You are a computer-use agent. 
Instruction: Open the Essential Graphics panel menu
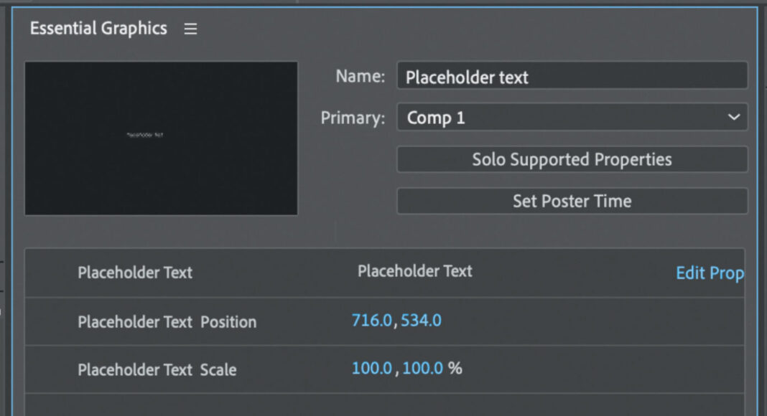coord(190,29)
